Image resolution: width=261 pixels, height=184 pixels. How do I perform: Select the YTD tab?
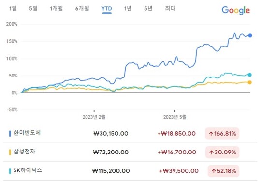[107, 9]
